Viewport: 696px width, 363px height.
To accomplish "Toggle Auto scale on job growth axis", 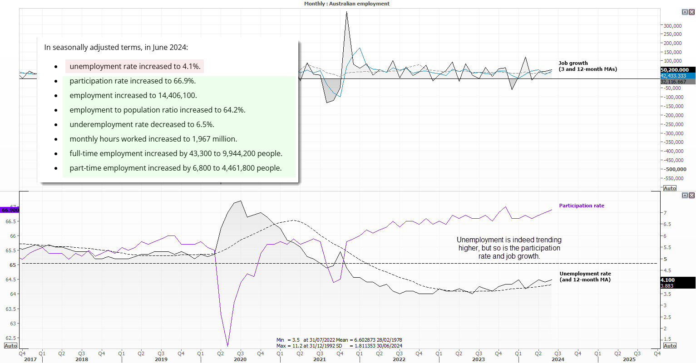I will pos(670,188).
